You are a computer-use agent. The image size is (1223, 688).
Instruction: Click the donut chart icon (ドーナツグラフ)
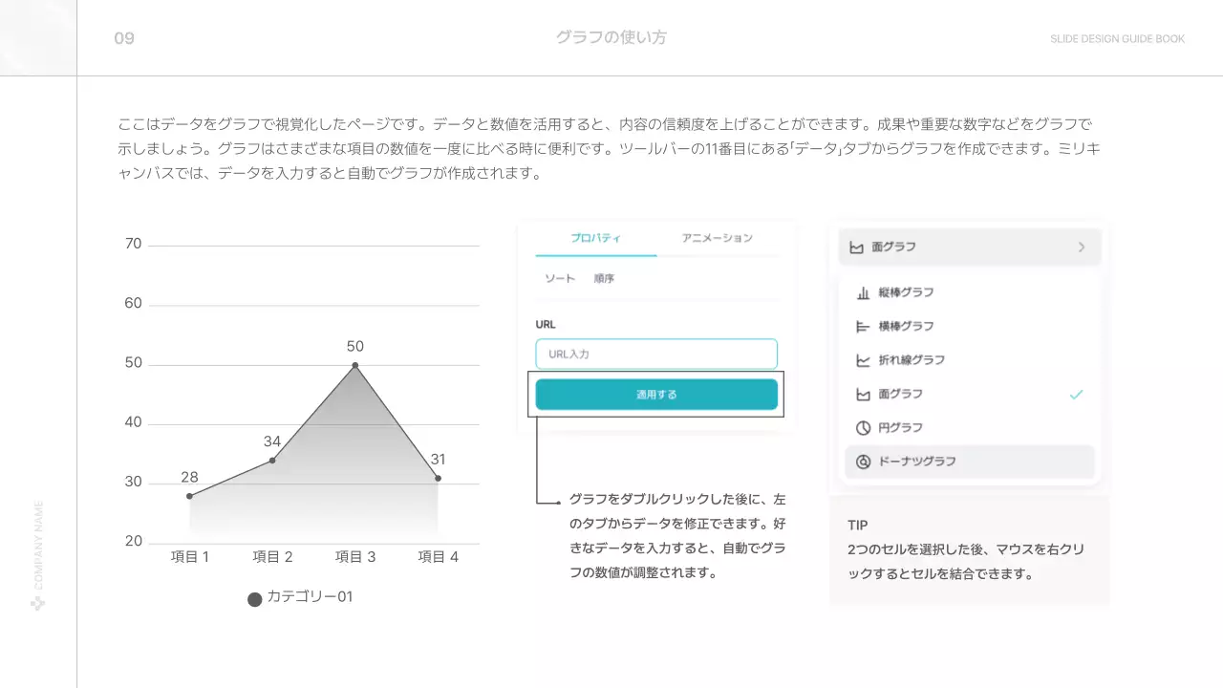tap(863, 462)
